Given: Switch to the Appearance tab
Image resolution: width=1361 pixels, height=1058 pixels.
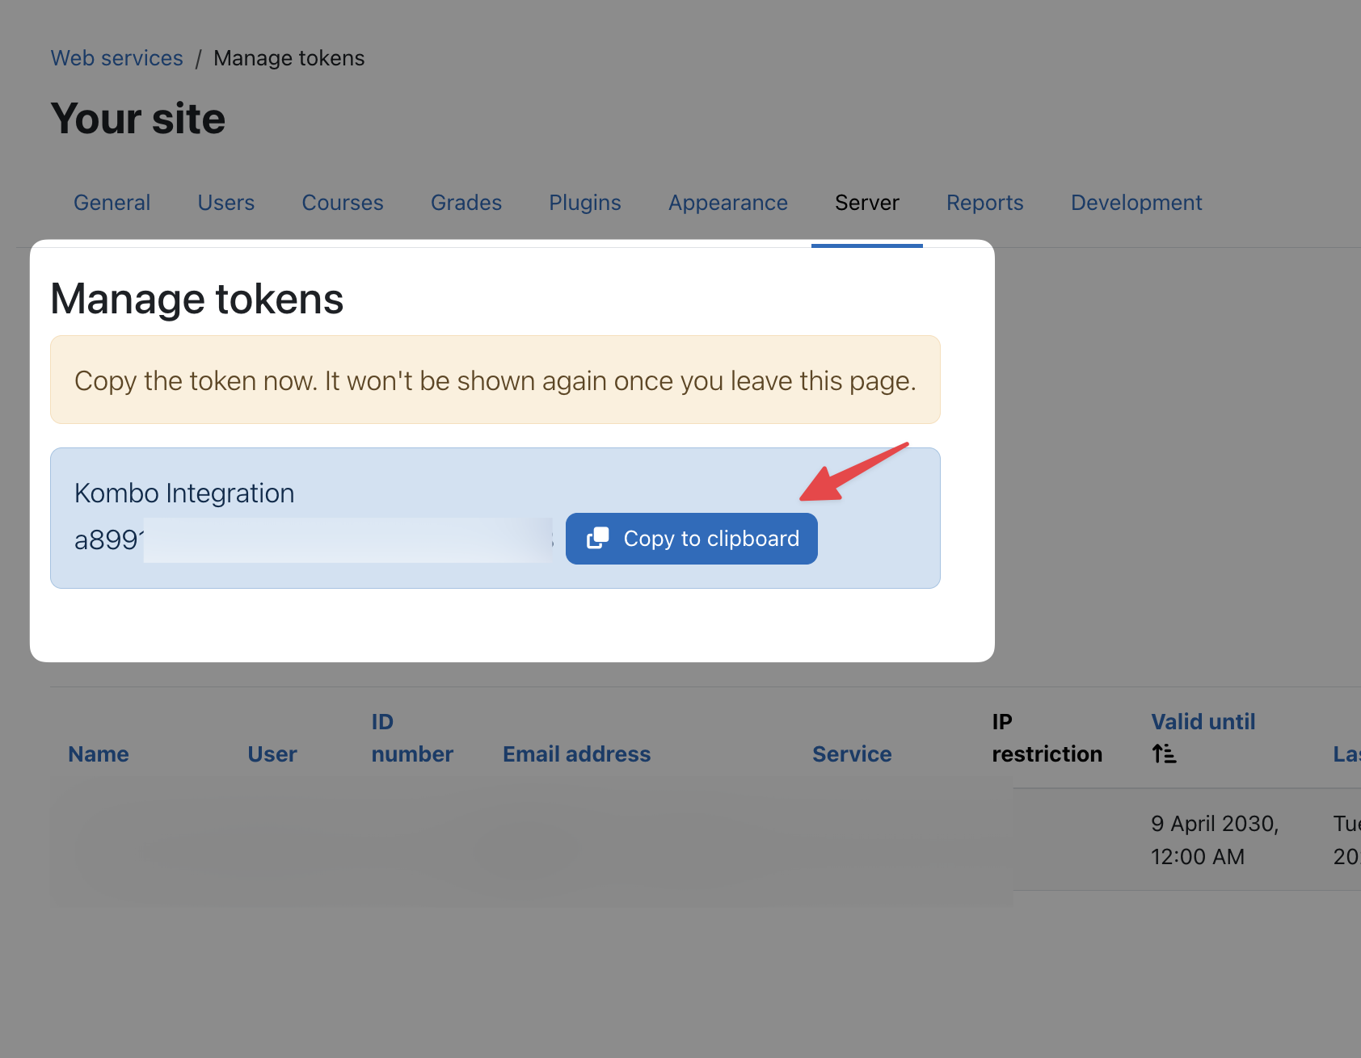Looking at the screenshot, I should tap(727, 203).
